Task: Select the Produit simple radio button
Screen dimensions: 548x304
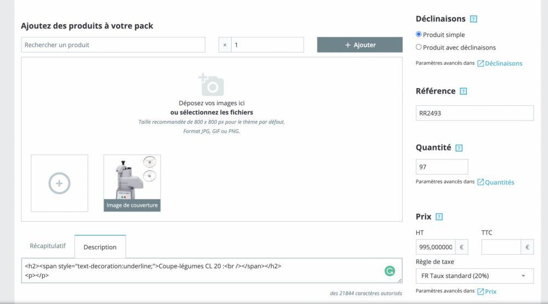Action: (419, 35)
